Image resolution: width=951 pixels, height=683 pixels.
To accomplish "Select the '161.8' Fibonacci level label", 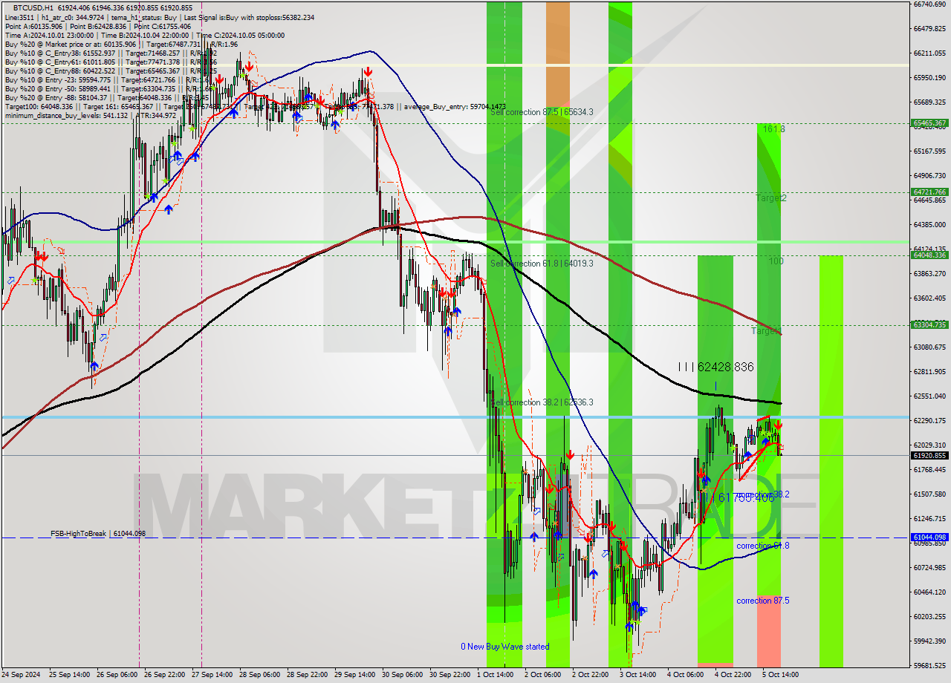I will (773, 129).
